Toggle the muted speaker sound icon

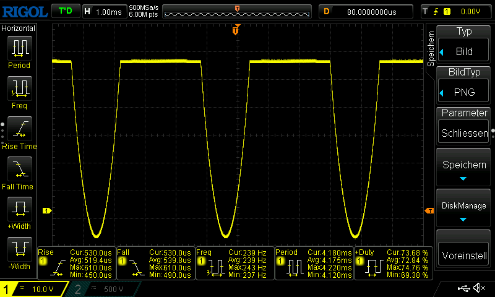[x=479, y=288]
